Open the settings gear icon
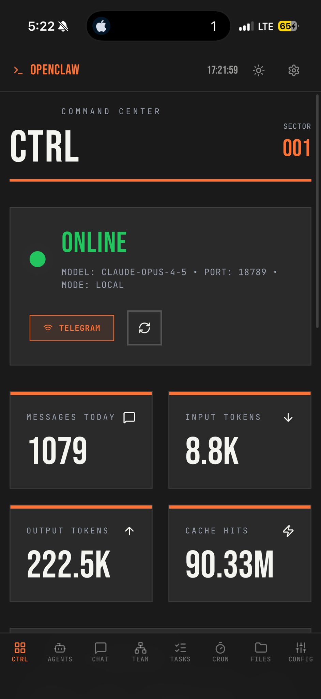Viewport: 321px width, 699px height. (x=293, y=70)
